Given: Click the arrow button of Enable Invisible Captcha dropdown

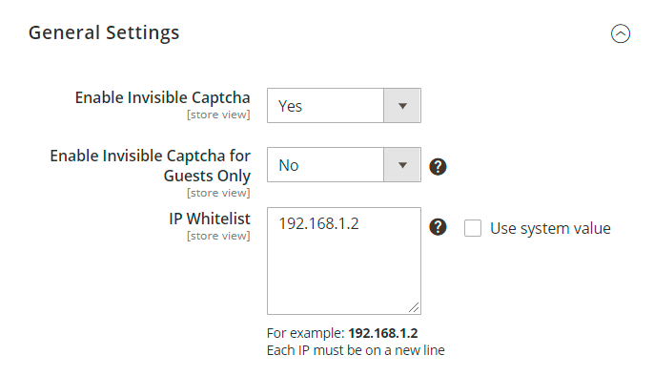Looking at the screenshot, I should 402,106.
